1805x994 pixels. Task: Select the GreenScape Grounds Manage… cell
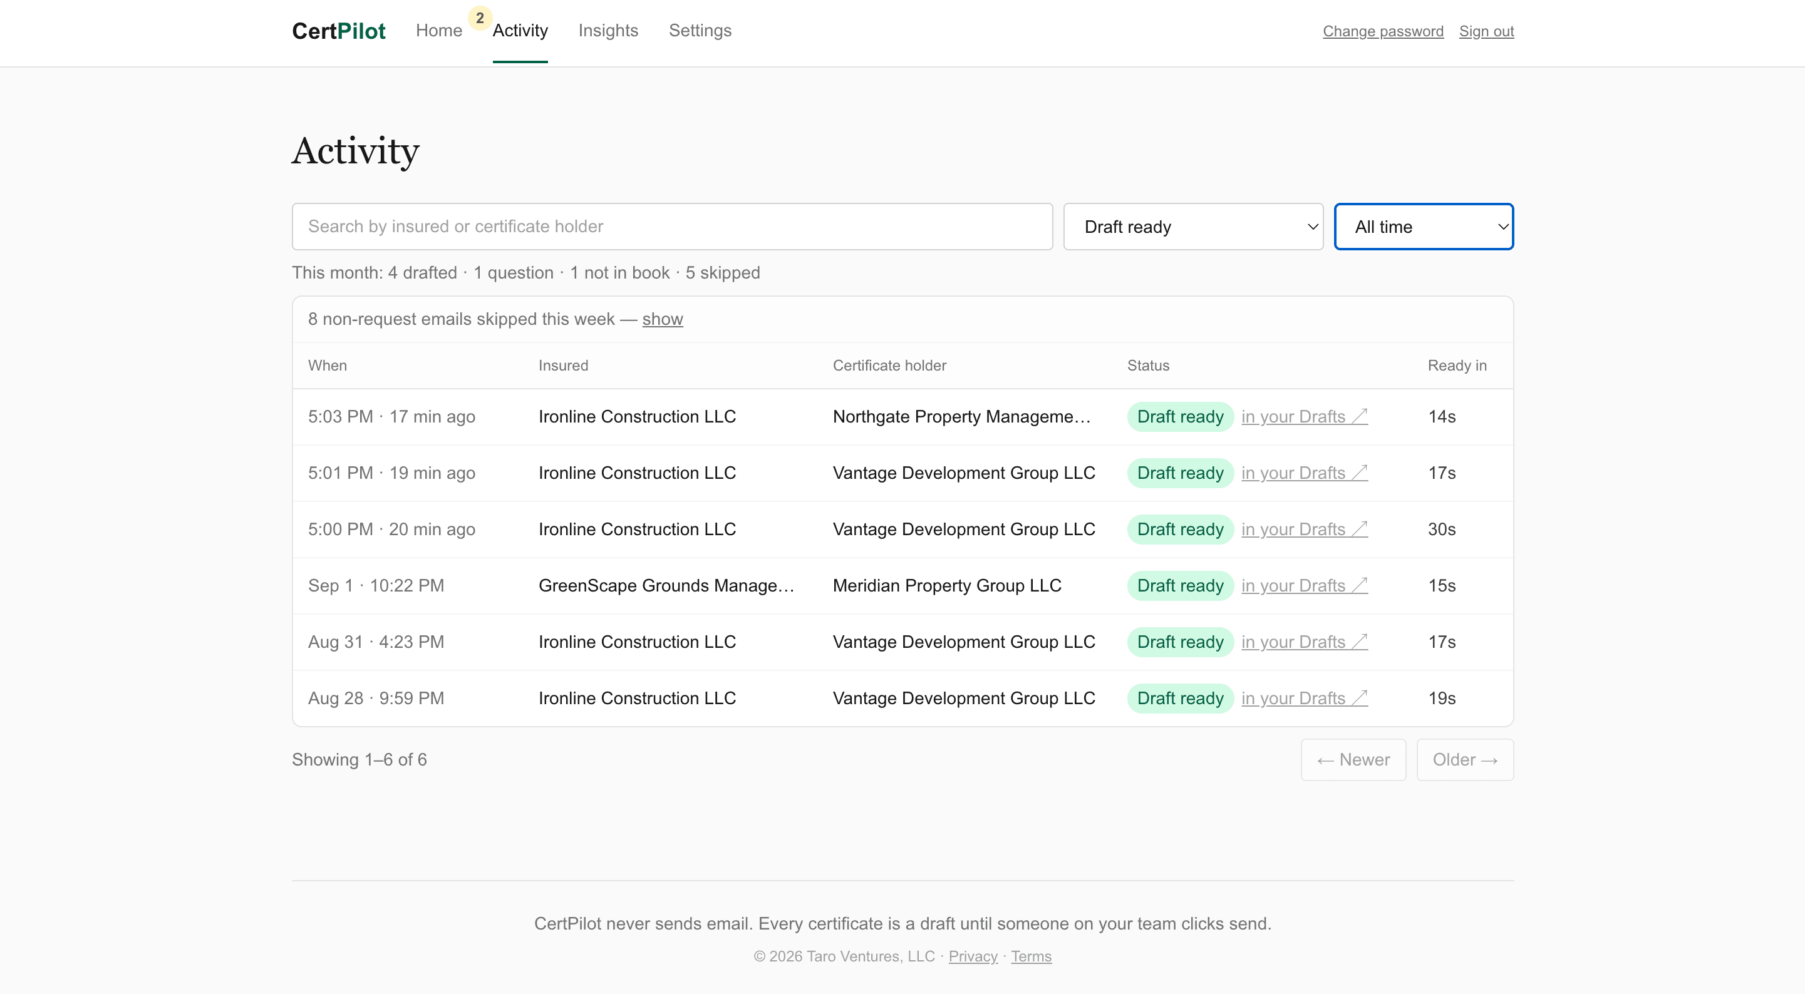pyautogui.click(x=666, y=586)
